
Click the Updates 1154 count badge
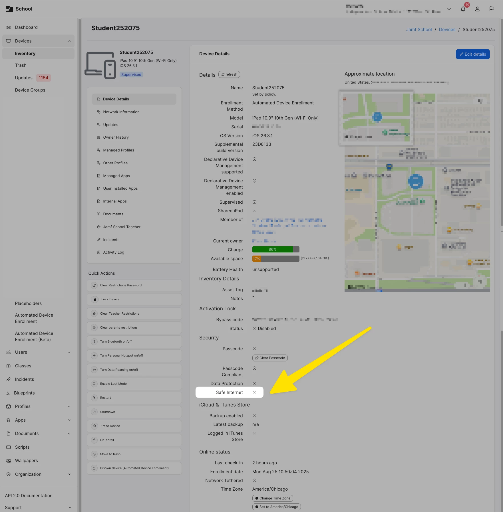coord(43,78)
